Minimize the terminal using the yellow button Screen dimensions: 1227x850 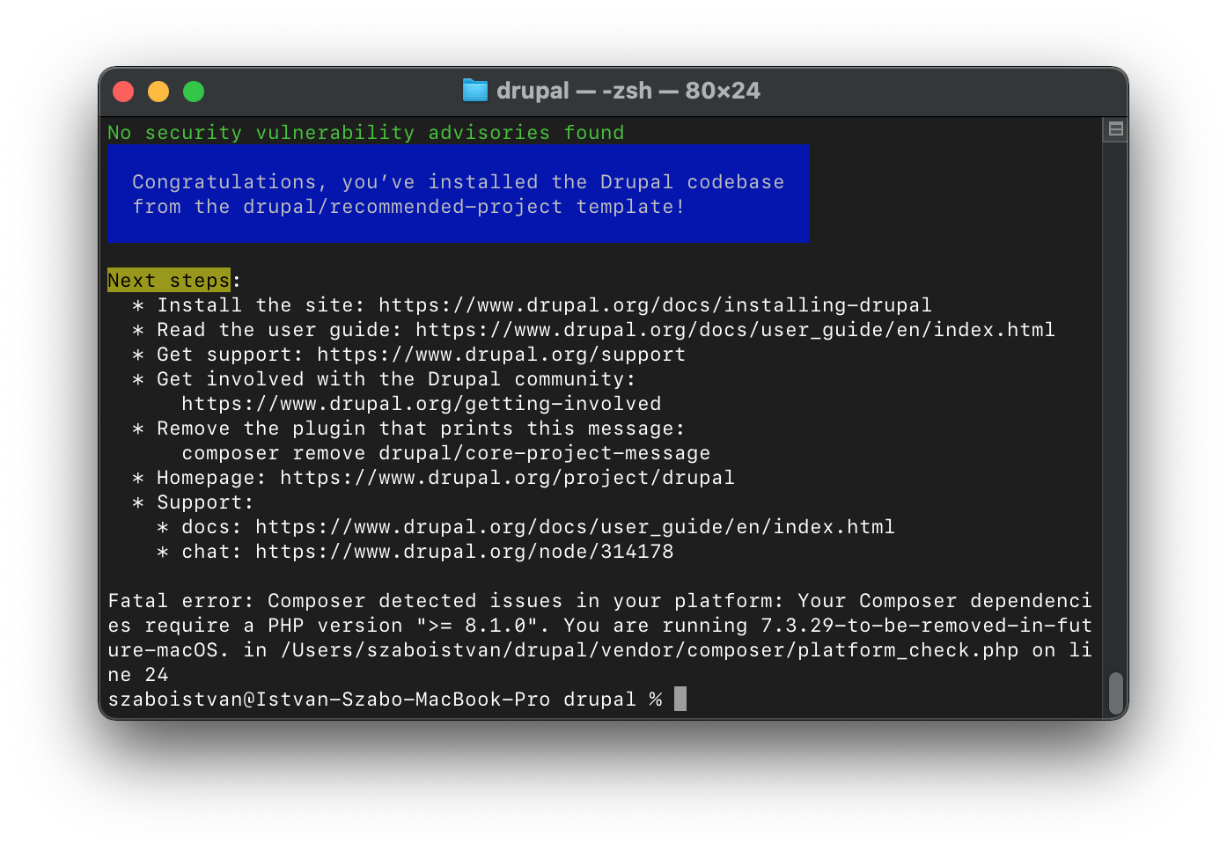pyautogui.click(x=158, y=92)
